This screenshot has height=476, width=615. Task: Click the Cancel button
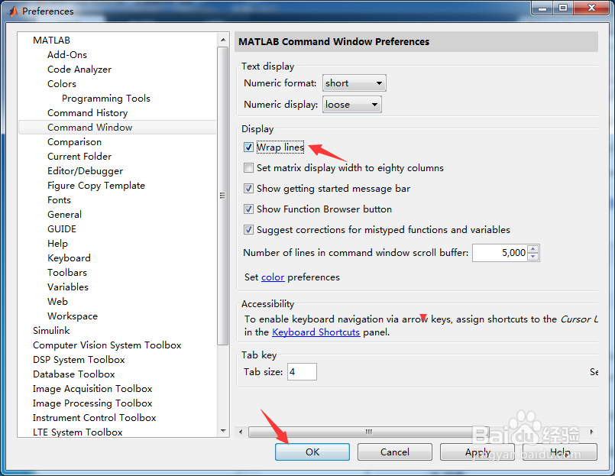click(394, 452)
